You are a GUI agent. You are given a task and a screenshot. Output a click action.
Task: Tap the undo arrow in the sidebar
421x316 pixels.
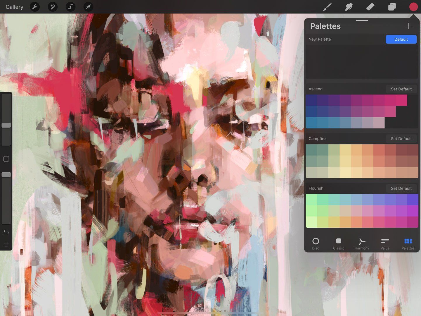click(x=6, y=232)
